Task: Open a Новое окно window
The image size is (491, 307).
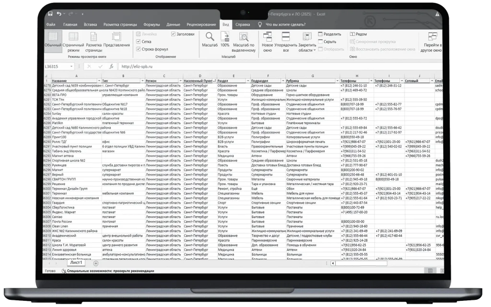Action: coord(268,42)
